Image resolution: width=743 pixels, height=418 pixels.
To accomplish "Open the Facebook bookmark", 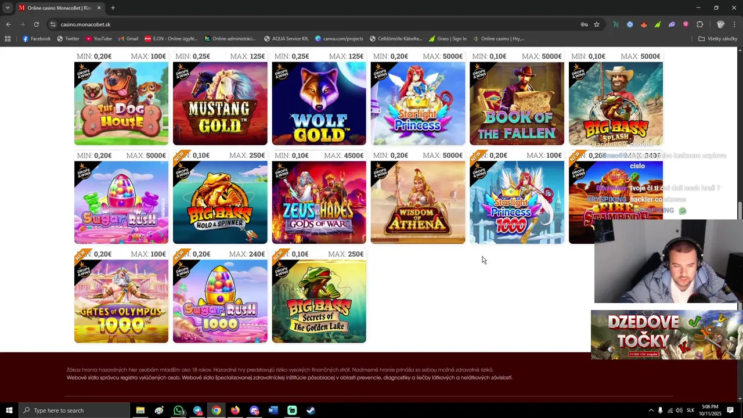I will 37,39.
